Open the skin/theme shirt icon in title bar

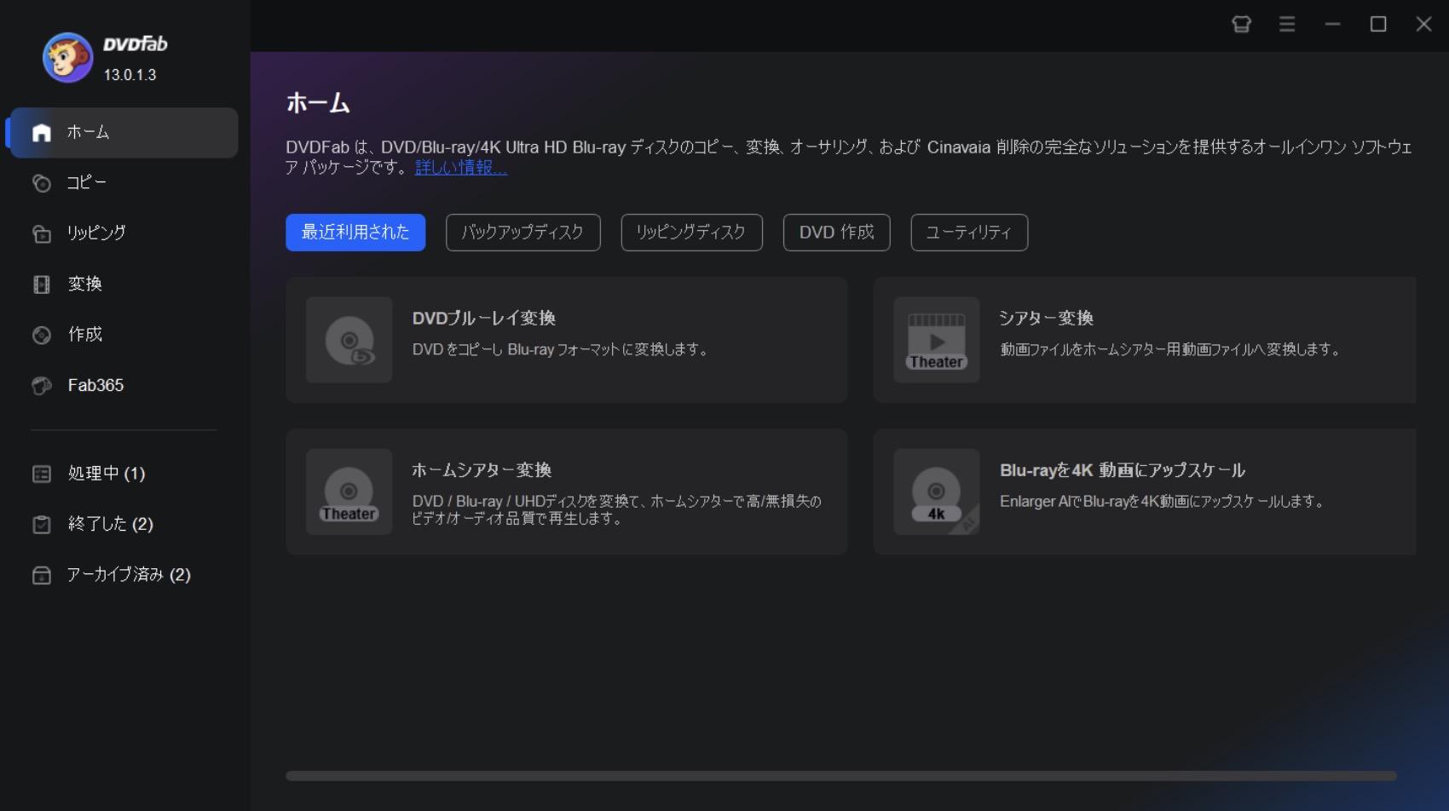pyautogui.click(x=1242, y=24)
